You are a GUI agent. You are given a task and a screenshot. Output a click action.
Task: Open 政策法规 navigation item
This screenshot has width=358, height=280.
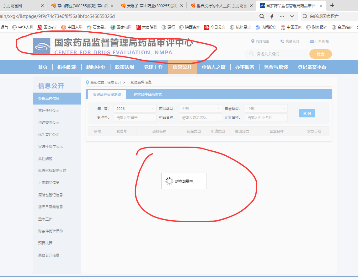(125, 67)
